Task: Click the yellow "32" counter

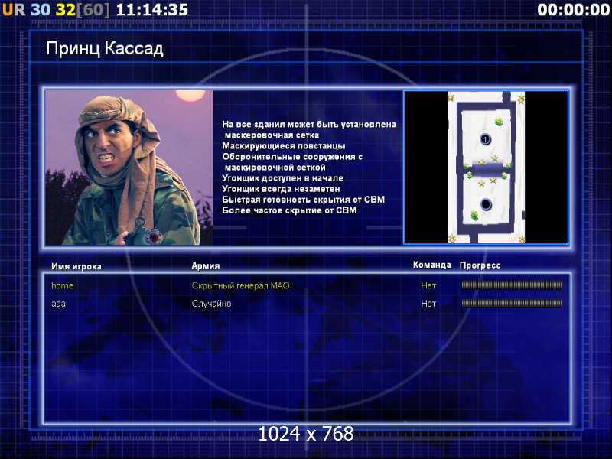Action: pyautogui.click(x=66, y=10)
